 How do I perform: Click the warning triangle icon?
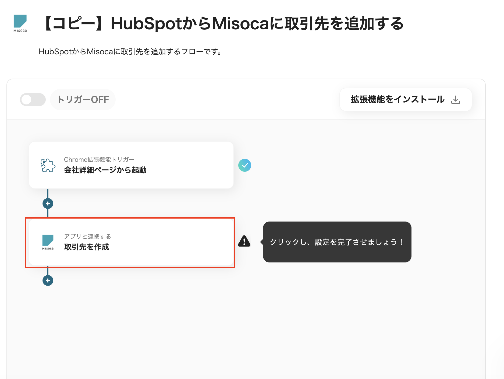244,241
